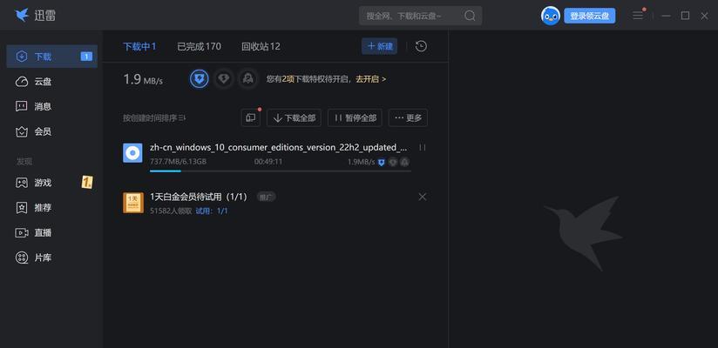Click the 00:49:11 remaining time
The height and width of the screenshot is (348, 718).
(x=268, y=162)
